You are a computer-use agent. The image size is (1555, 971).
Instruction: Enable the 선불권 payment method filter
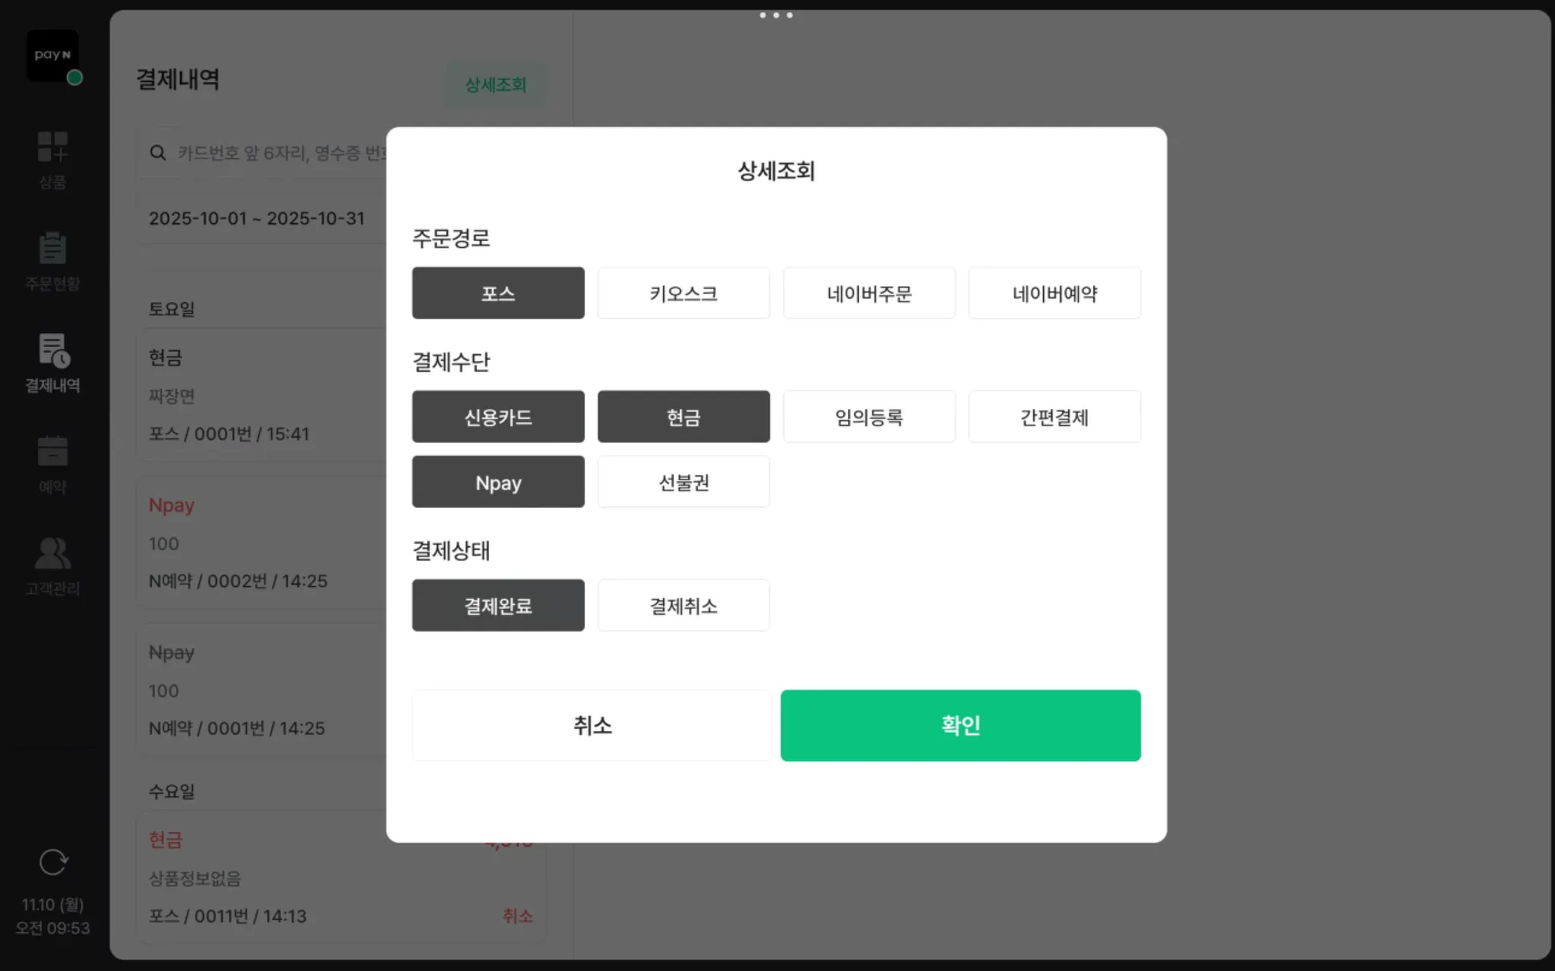[683, 482]
